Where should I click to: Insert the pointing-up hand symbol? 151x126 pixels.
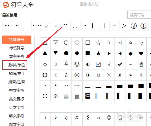(x=141, y=64)
